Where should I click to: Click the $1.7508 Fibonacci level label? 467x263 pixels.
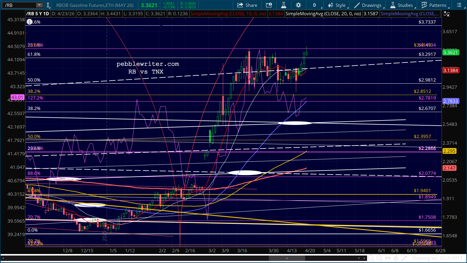(x=427, y=217)
